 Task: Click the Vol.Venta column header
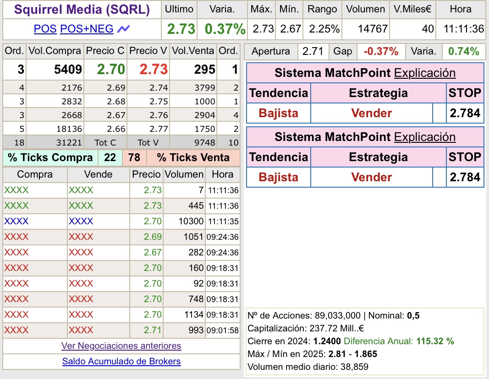[193, 51]
